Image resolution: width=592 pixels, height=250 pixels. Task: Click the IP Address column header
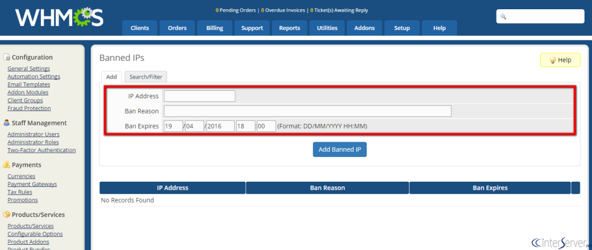point(172,187)
